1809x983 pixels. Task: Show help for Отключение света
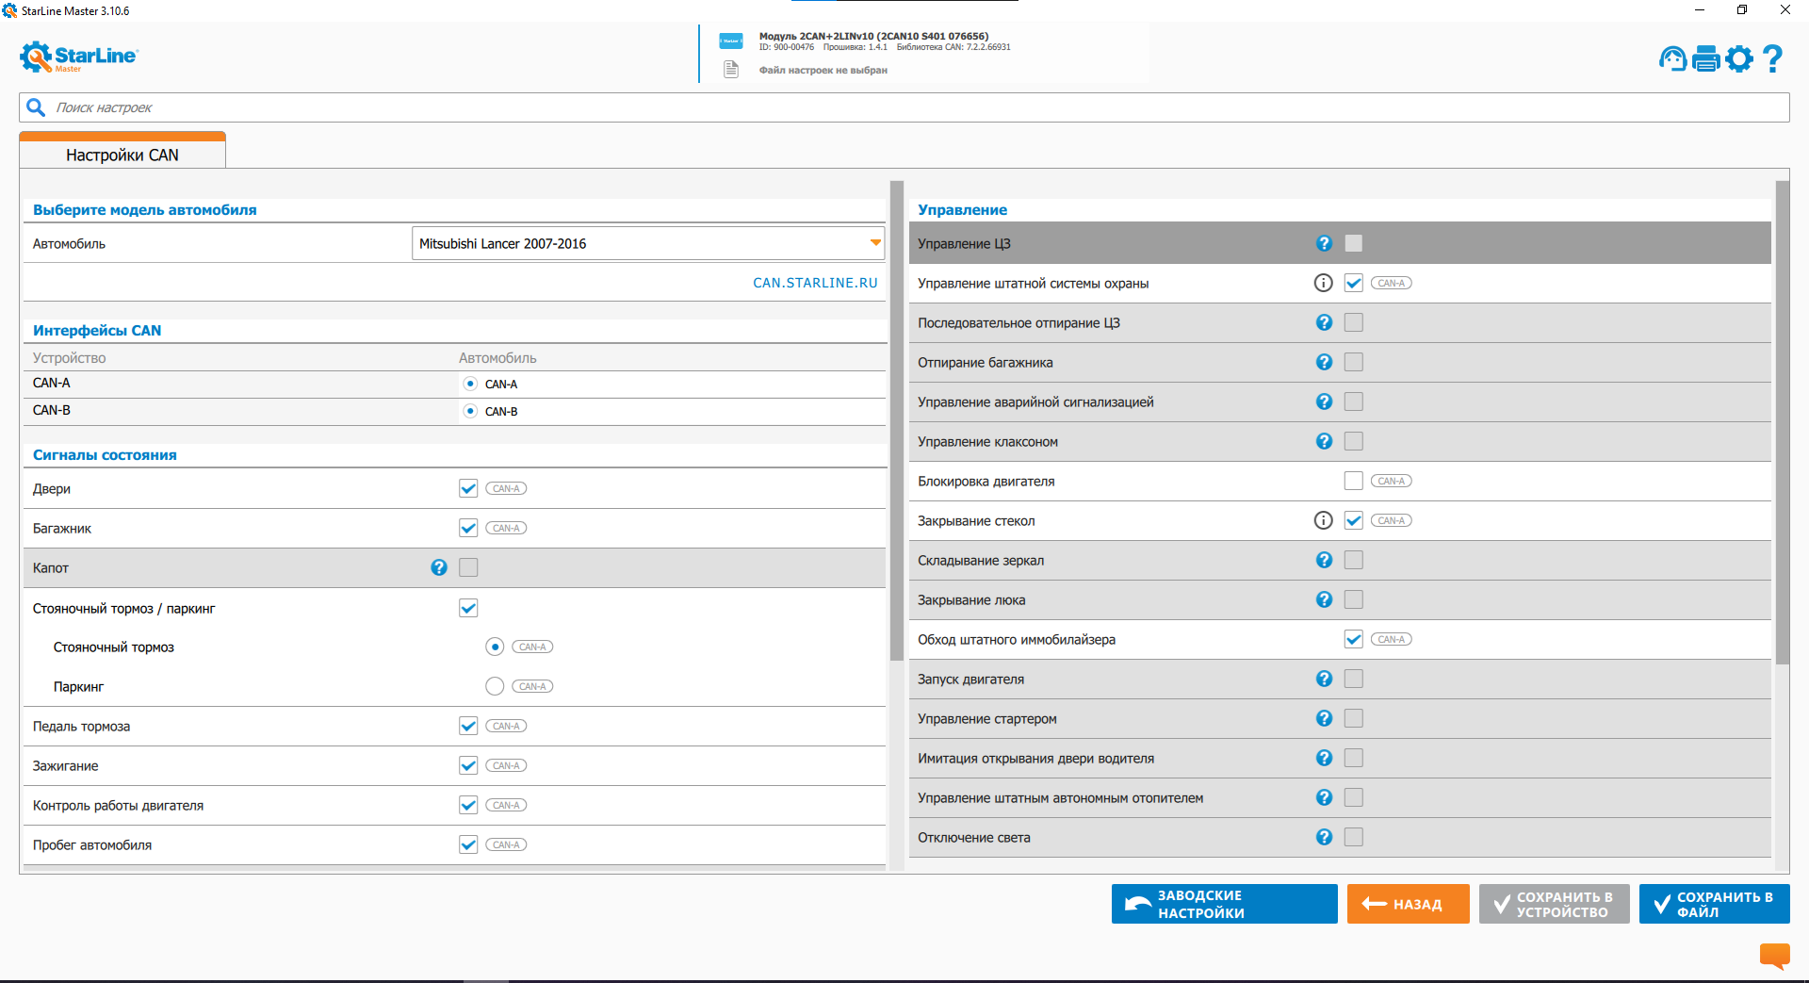(x=1324, y=837)
